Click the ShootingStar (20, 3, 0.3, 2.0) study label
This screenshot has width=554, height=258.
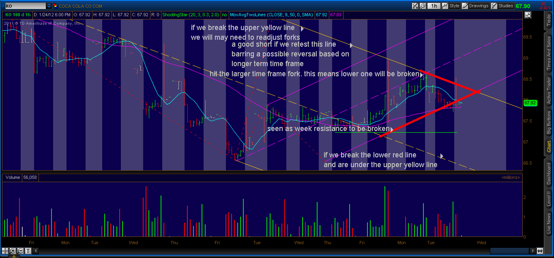pyautogui.click(x=191, y=14)
